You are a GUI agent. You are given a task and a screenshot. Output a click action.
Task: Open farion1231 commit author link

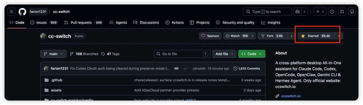point(59,68)
